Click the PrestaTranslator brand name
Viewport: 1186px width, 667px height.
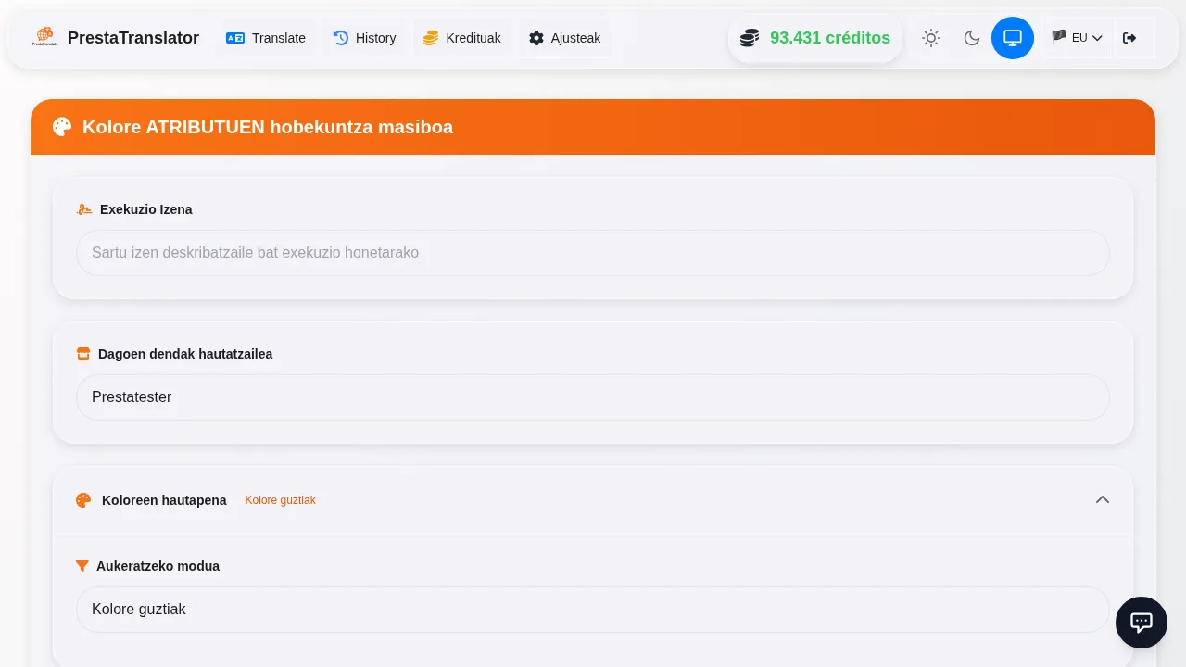coord(133,38)
